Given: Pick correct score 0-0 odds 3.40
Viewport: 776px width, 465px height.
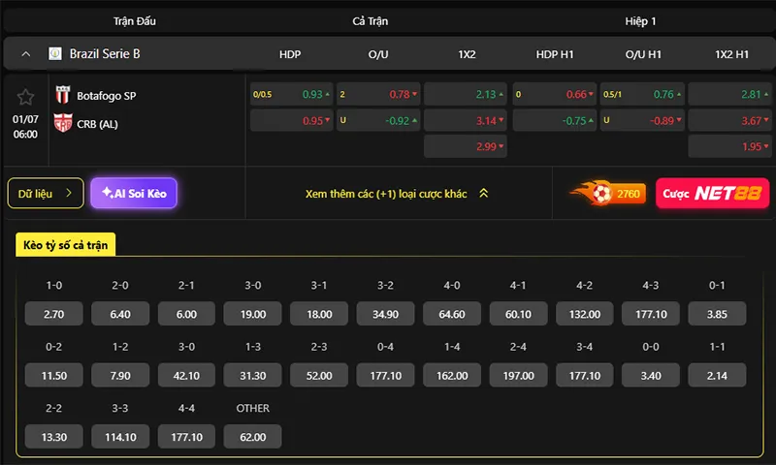Looking at the screenshot, I should (651, 376).
